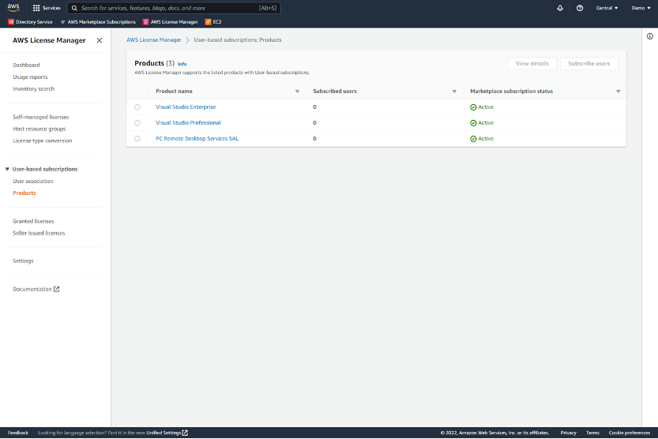Viewport: 658px width, 439px height.
Task: Select Products in sidebar
Action: (24, 193)
